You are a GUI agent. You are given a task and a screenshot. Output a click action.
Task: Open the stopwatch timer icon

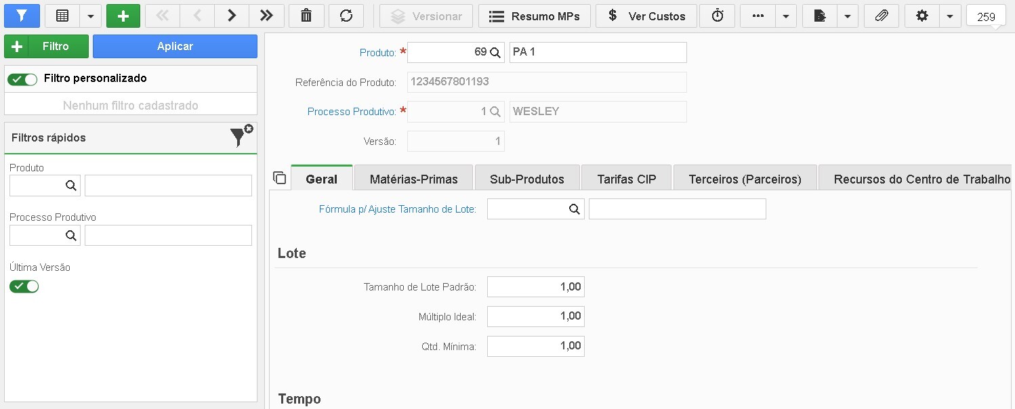tap(718, 16)
